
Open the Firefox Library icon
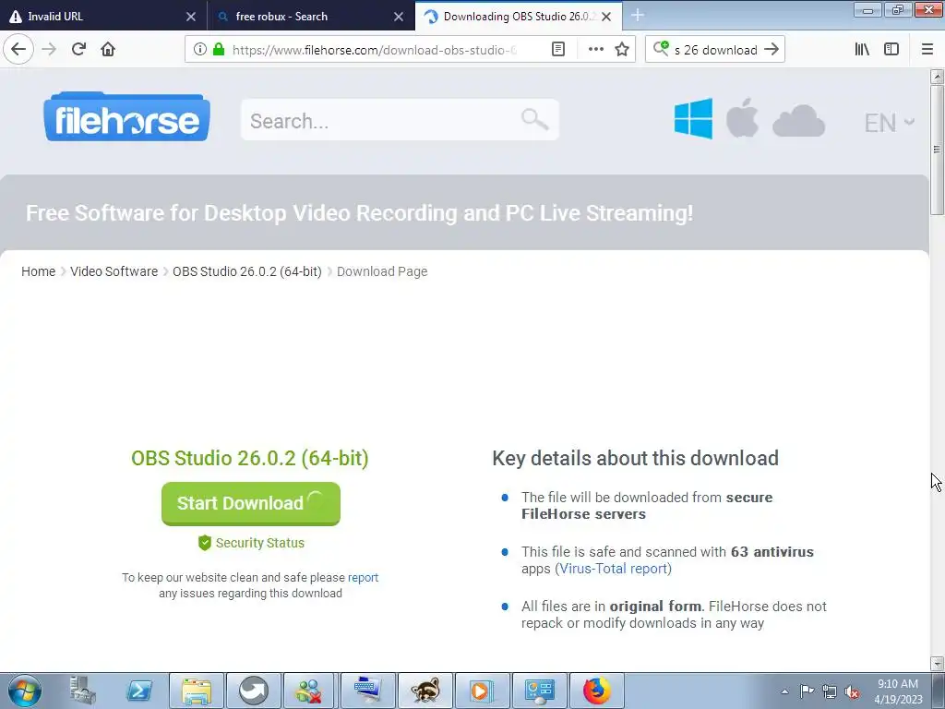click(x=862, y=49)
